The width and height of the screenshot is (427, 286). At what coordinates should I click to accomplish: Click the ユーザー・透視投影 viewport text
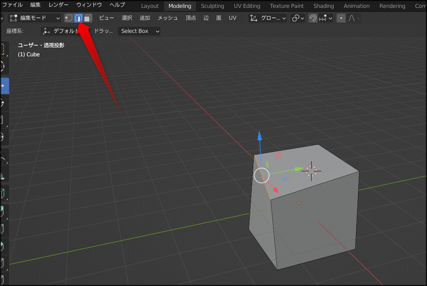tap(41, 45)
